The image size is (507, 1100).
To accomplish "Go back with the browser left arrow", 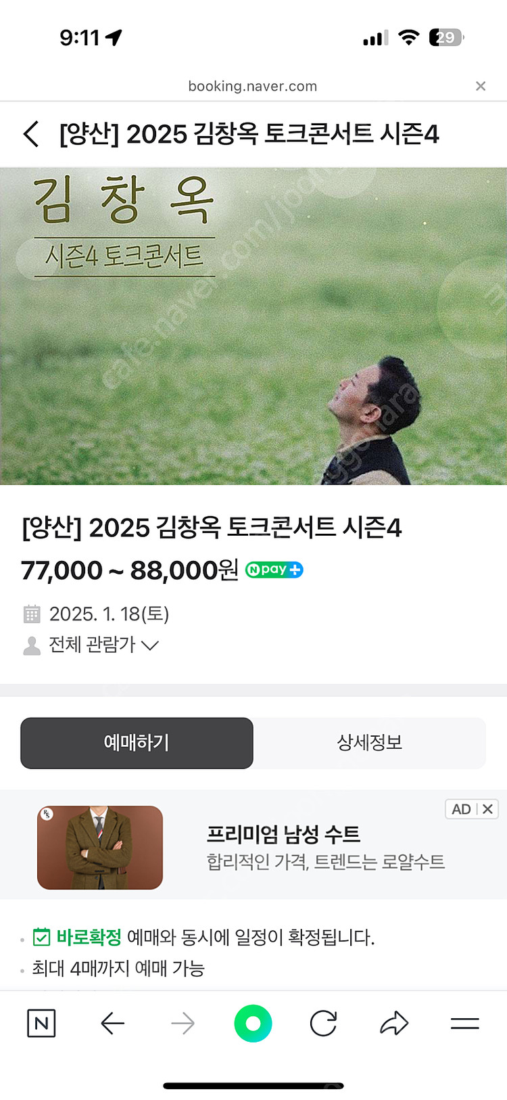I will 113,1024.
